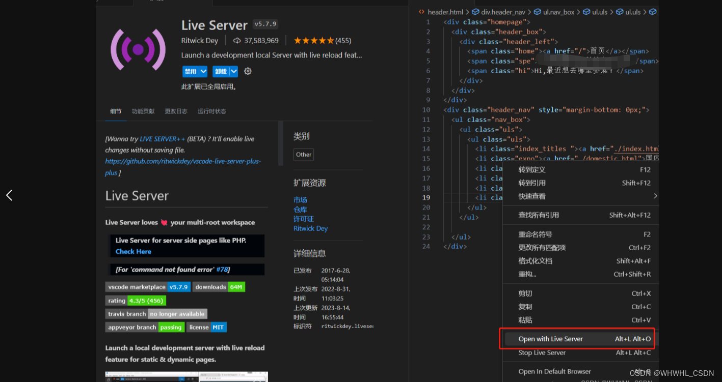Open the extension settings gear icon
The width and height of the screenshot is (722, 382).
coord(248,71)
